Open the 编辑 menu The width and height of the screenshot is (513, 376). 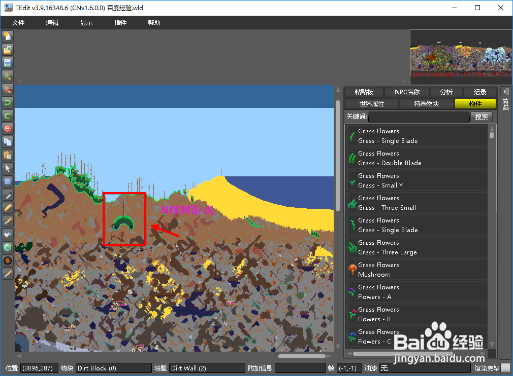pyautogui.click(x=52, y=22)
